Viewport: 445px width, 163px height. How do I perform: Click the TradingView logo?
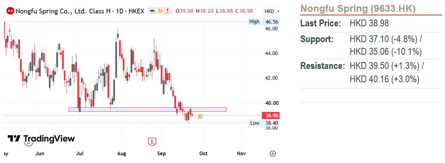(x=41, y=139)
